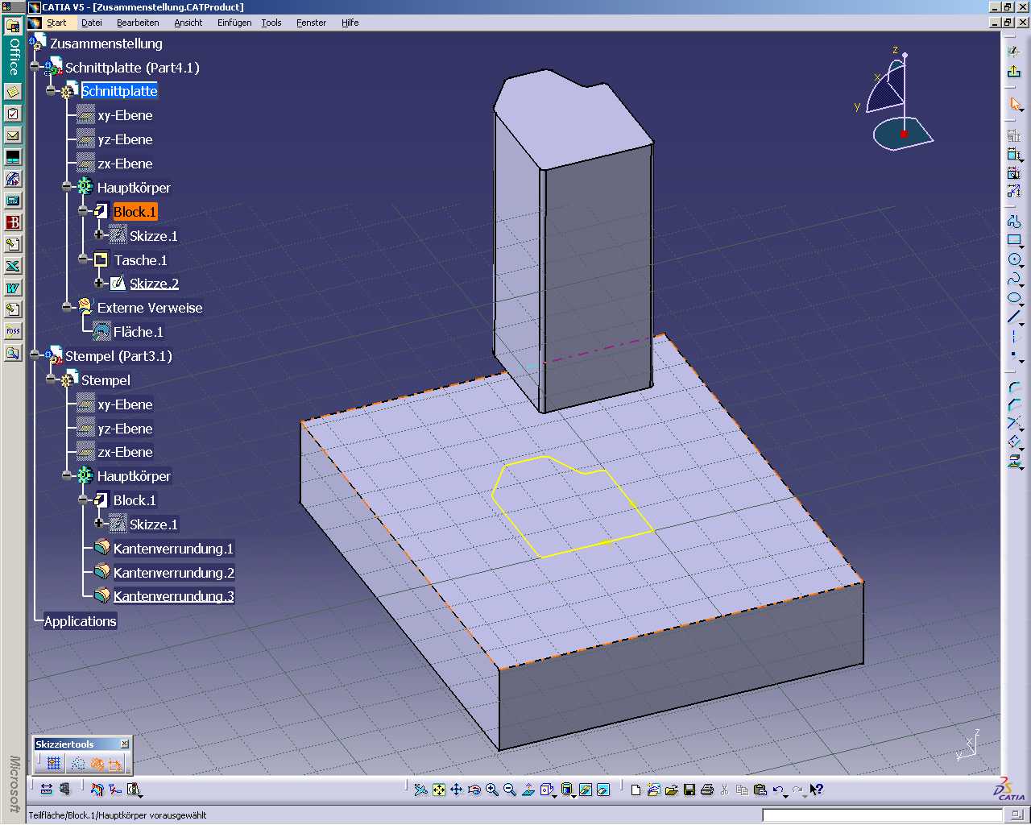
Task: Click the command input field
Action: pos(883,815)
